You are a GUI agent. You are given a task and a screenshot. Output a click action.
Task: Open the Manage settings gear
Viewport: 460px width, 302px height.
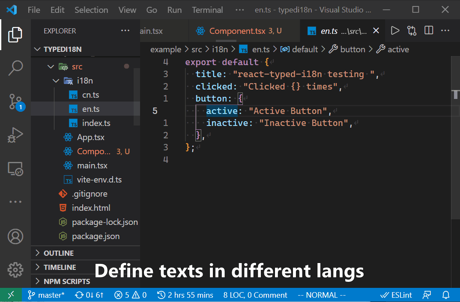[x=15, y=270]
